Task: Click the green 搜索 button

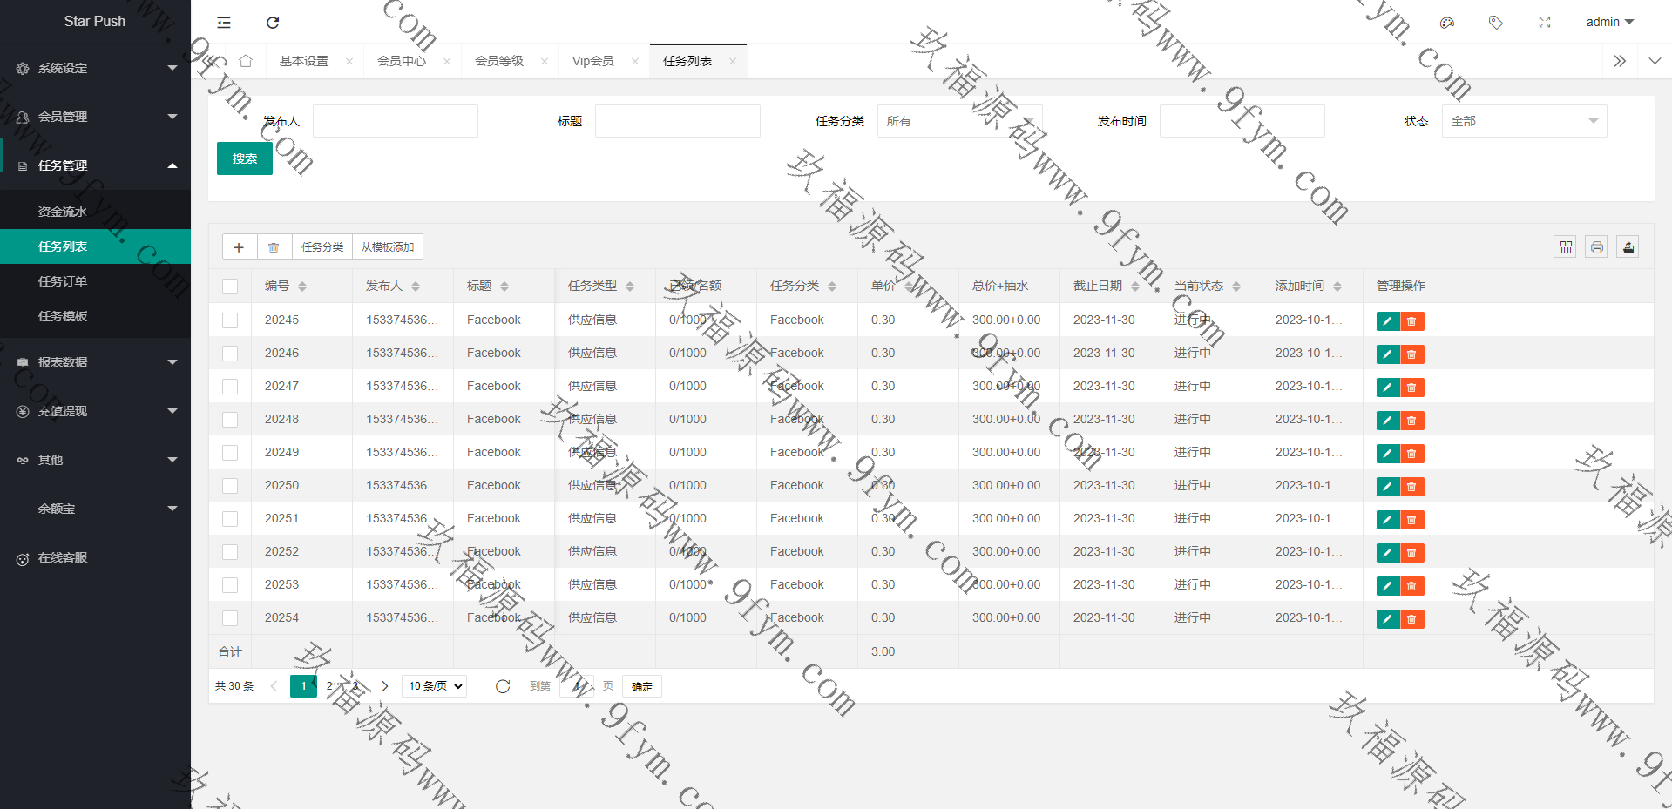Action: [244, 158]
